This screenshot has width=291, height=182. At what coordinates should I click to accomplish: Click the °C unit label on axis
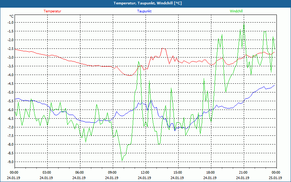coord(11,16)
